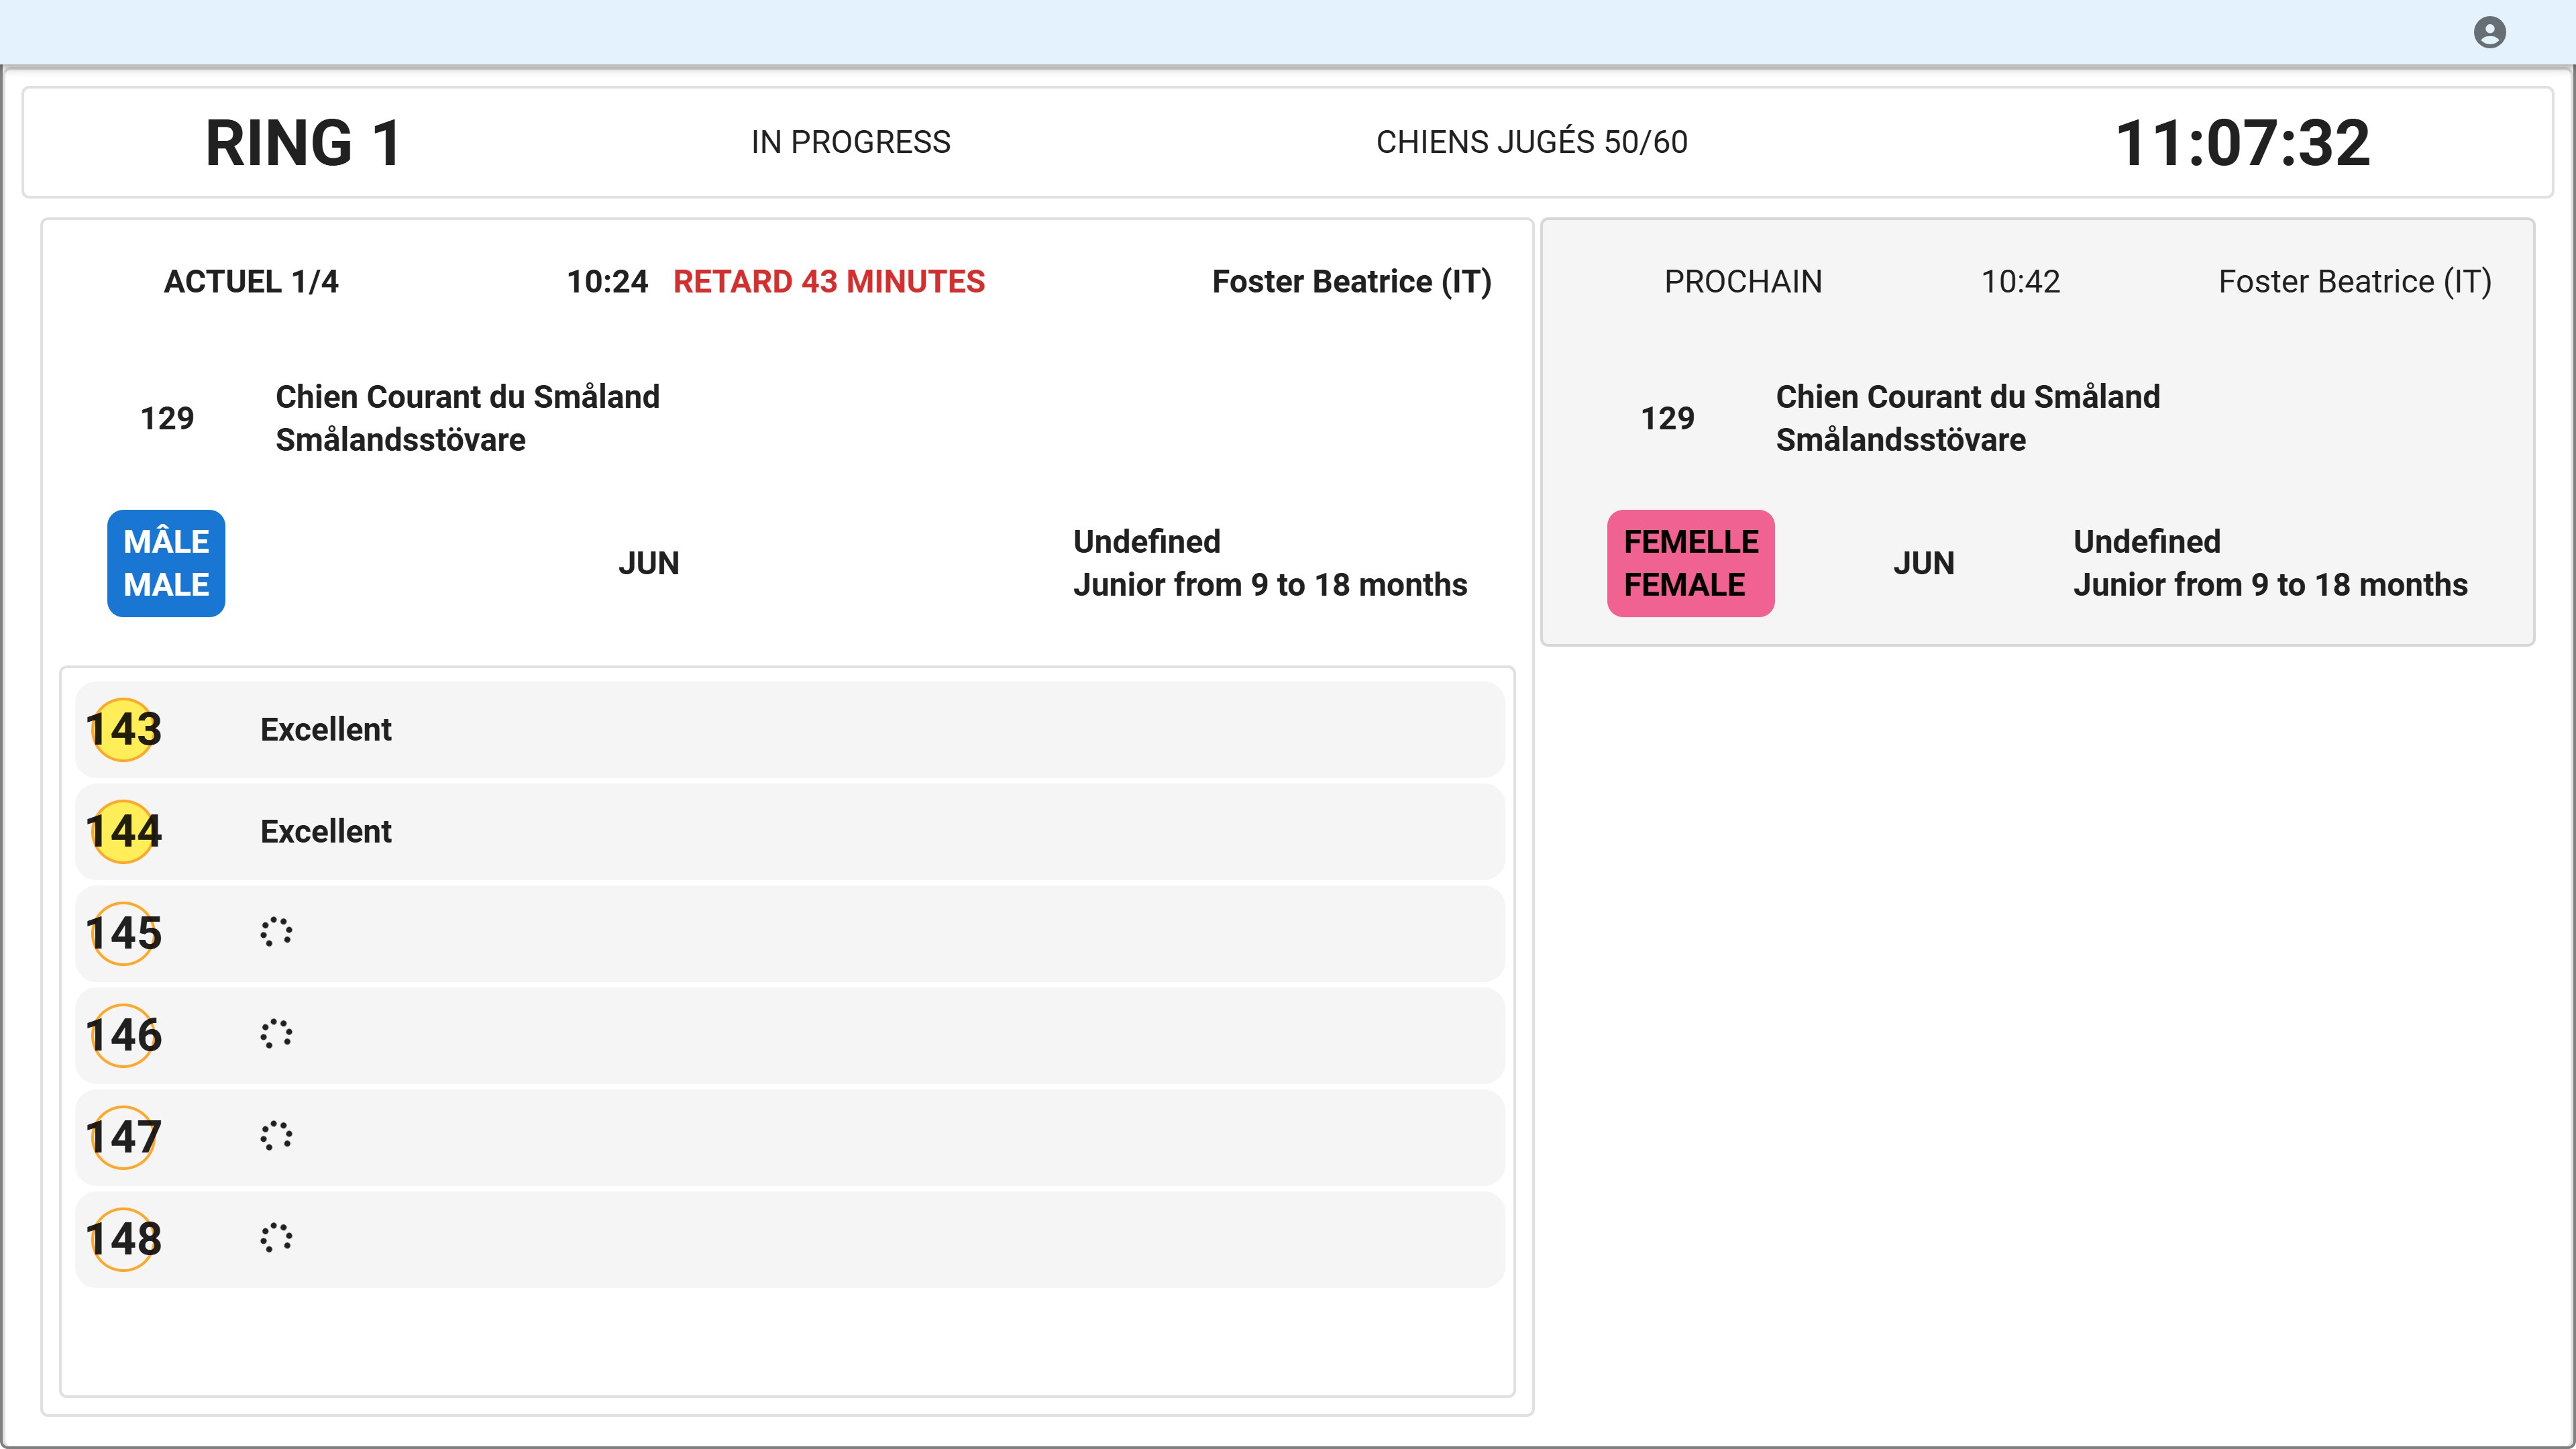Click the yellow badge for dog 144
2576x1449 pixels.
point(123,832)
